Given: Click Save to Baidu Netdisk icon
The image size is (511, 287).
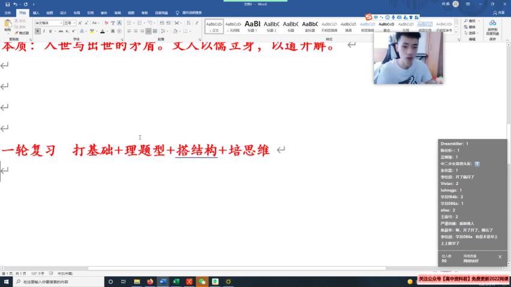Looking at the screenshot, I should tap(492, 28).
